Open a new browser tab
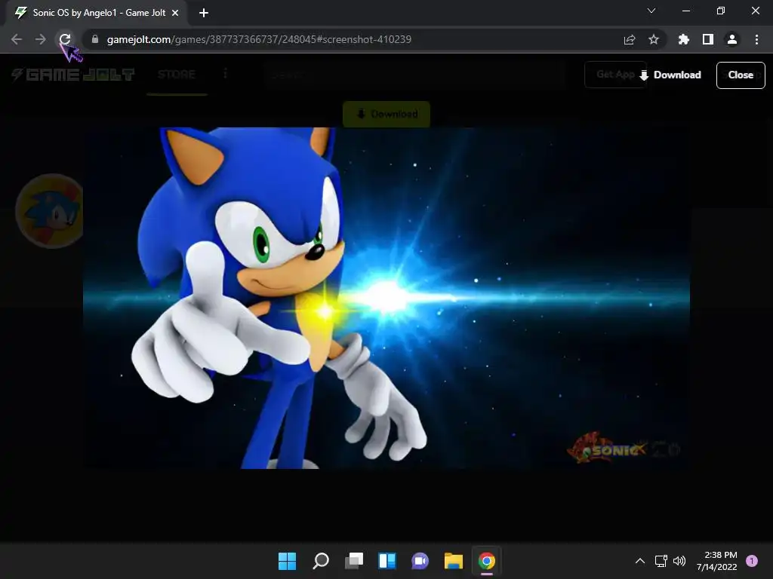This screenshot has height=579, width=773. click(204, 13)
